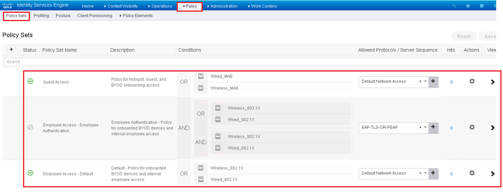503x193 pixels.
Task: Go to the Home tab
Action: pyautogui.click(x=88, y=6)
